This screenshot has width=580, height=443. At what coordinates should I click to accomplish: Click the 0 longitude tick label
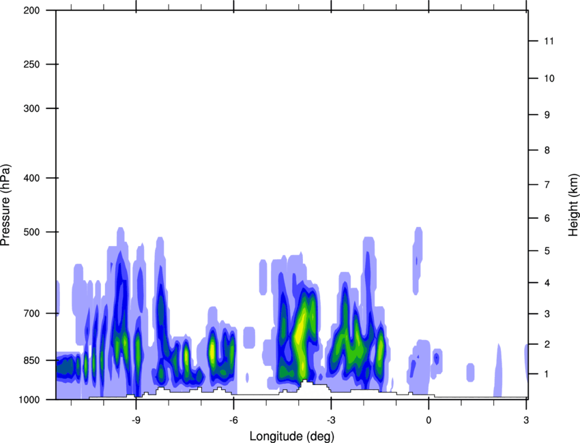tap(429, 420)
